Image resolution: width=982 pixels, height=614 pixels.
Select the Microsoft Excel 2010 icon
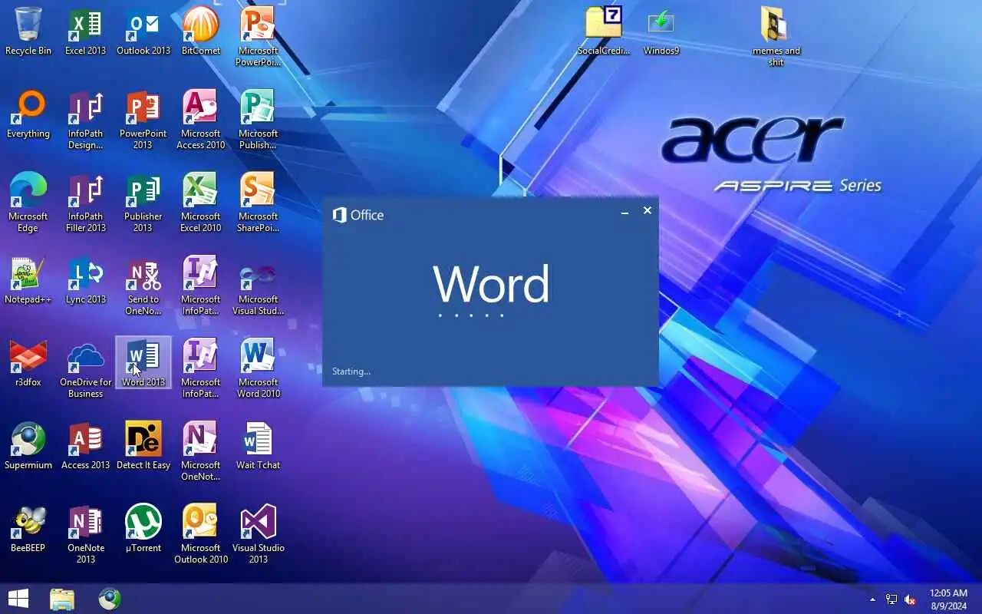[x=201, y=202]
